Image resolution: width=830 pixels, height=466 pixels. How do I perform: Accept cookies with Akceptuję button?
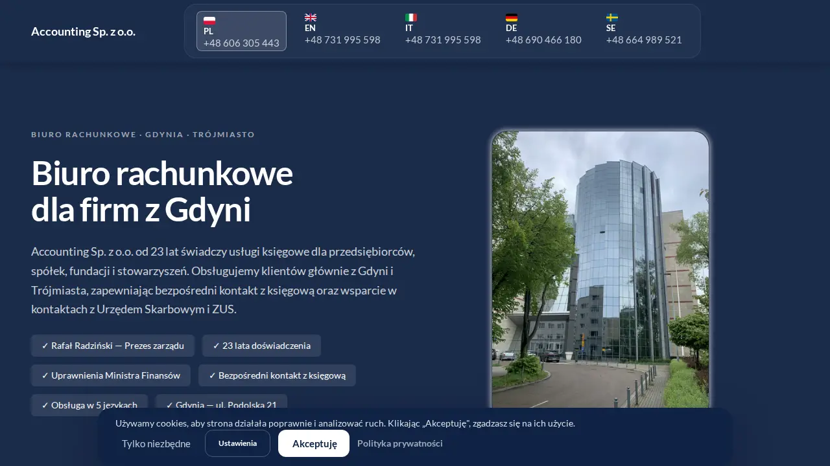314,443
